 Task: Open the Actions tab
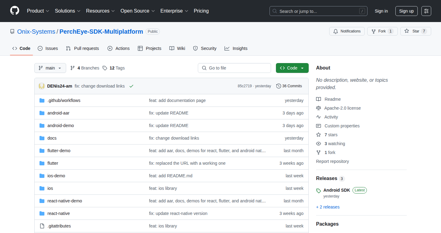pos(119,48)
